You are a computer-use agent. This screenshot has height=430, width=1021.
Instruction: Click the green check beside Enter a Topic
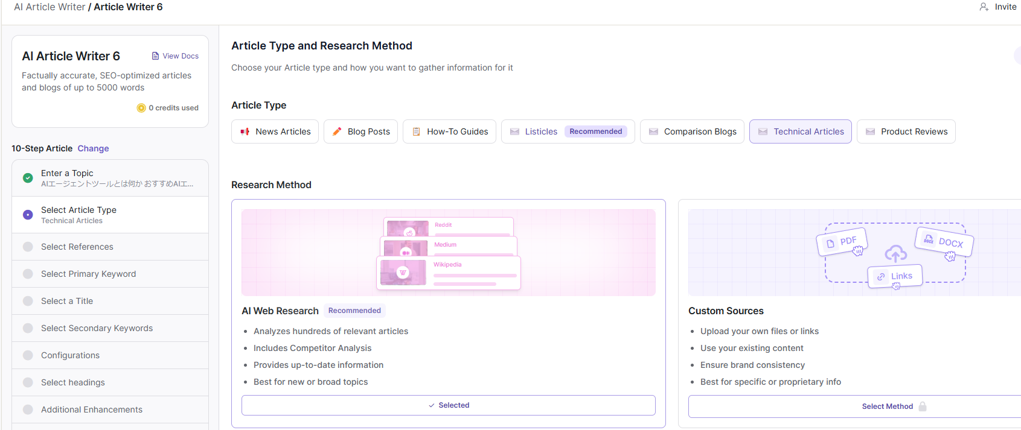(x=28, y=178)
